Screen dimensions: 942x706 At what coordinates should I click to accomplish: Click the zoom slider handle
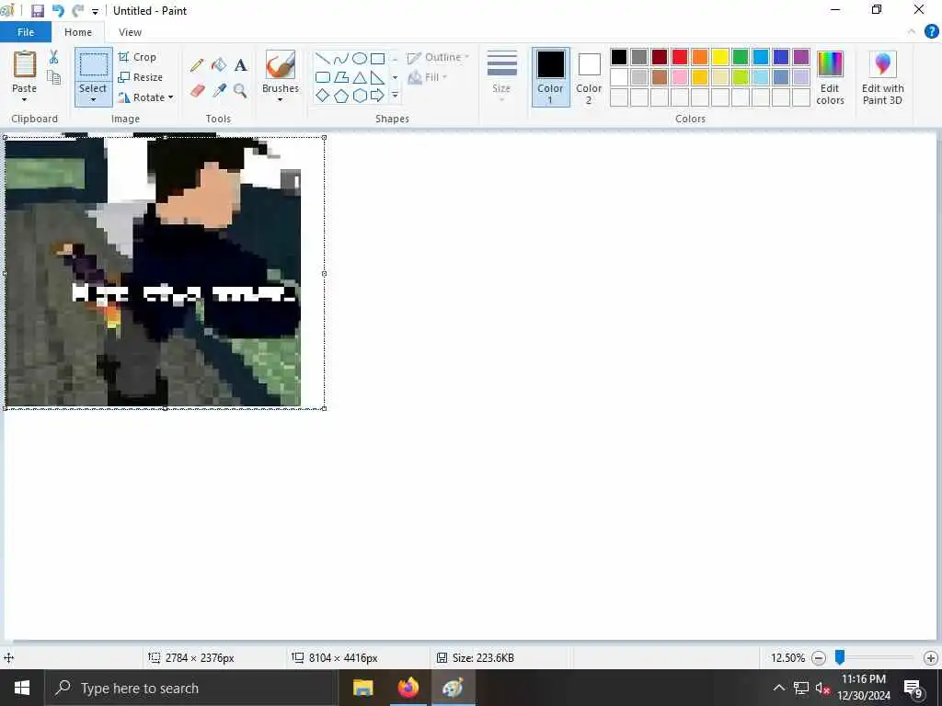coord(840,658)
